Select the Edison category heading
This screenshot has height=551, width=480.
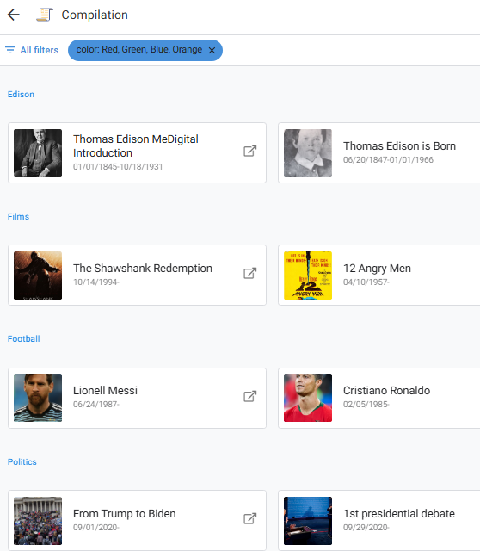(21, 94)
